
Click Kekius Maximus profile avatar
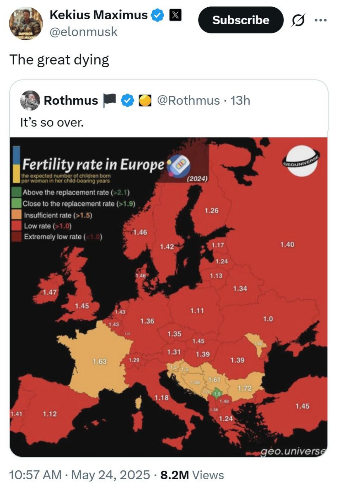[26, 23]
